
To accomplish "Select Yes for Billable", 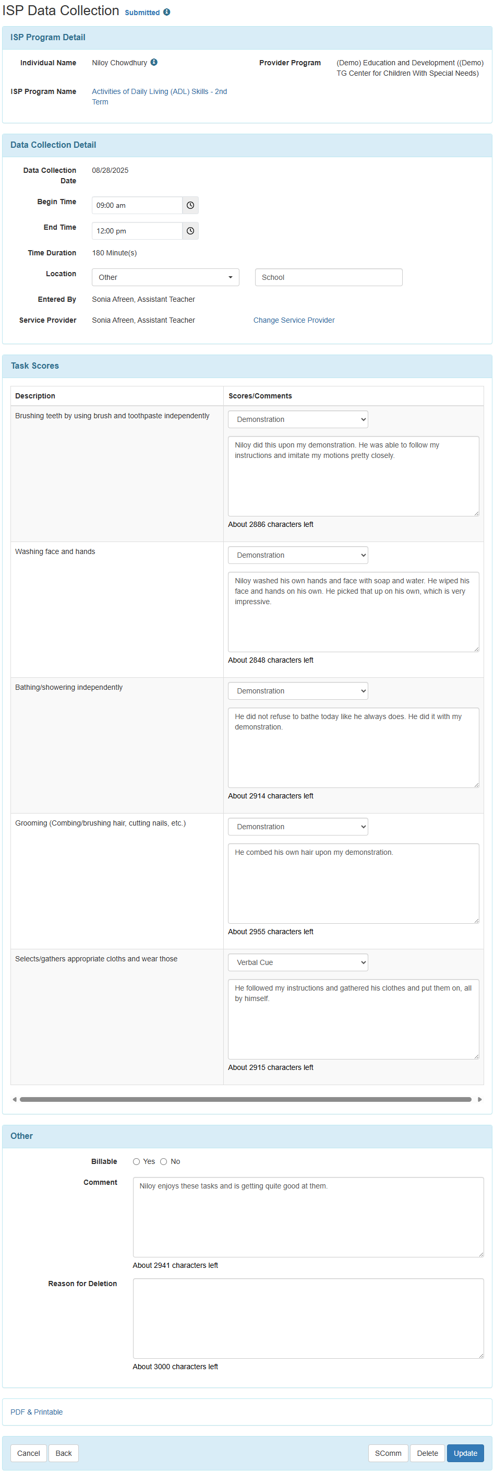I will 136,1161.
